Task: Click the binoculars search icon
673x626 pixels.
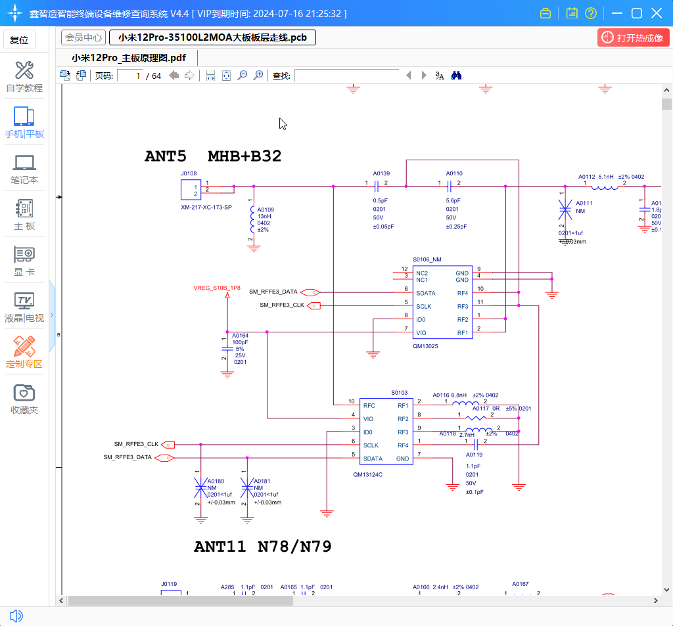Action: [457, 76]
